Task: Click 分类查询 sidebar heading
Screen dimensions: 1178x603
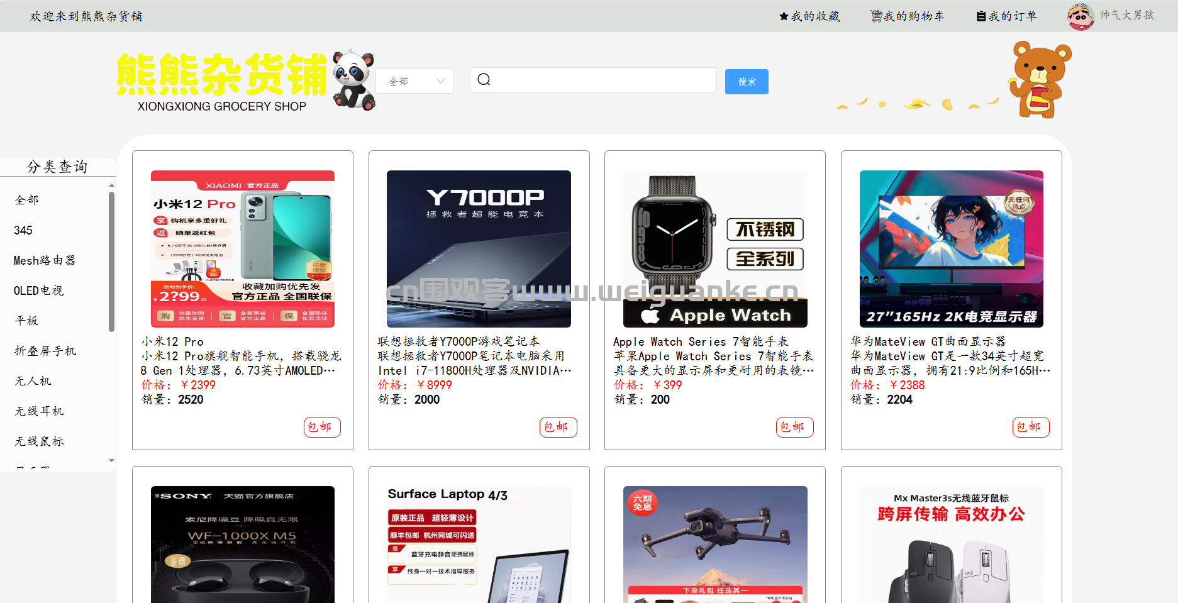Action: tap(57, 167)
